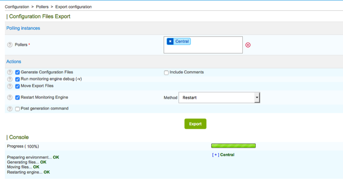Enable Post generation command checkbox
Image resolution: width=343 pixels, height=191 pixels.
[18, 109]
